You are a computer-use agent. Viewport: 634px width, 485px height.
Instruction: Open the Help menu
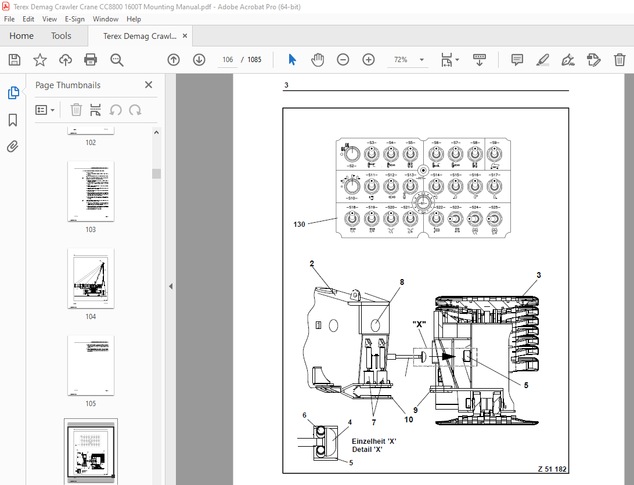point(134,19)
